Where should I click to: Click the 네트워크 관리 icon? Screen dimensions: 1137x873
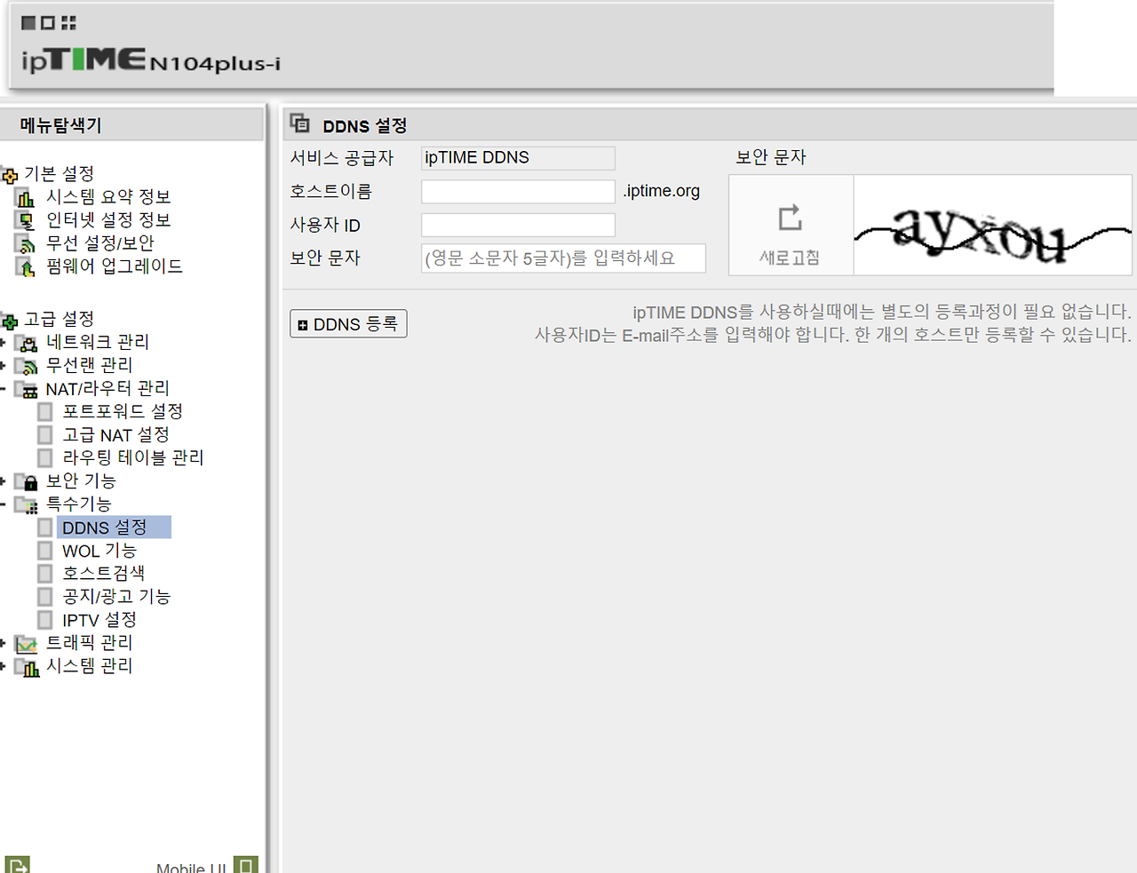coord(28,343)
